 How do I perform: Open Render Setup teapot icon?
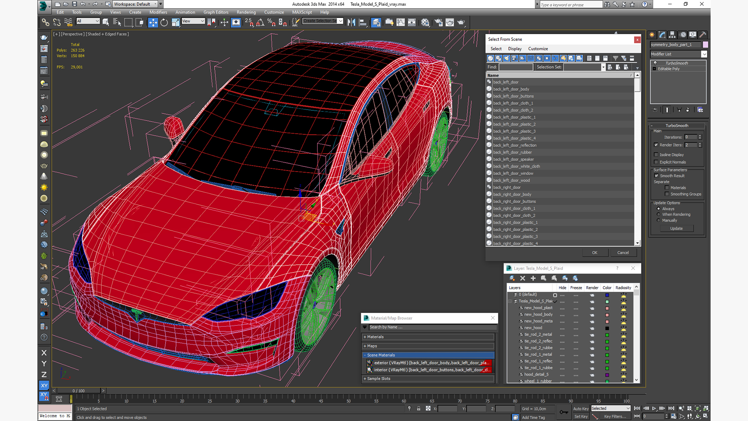439,23
